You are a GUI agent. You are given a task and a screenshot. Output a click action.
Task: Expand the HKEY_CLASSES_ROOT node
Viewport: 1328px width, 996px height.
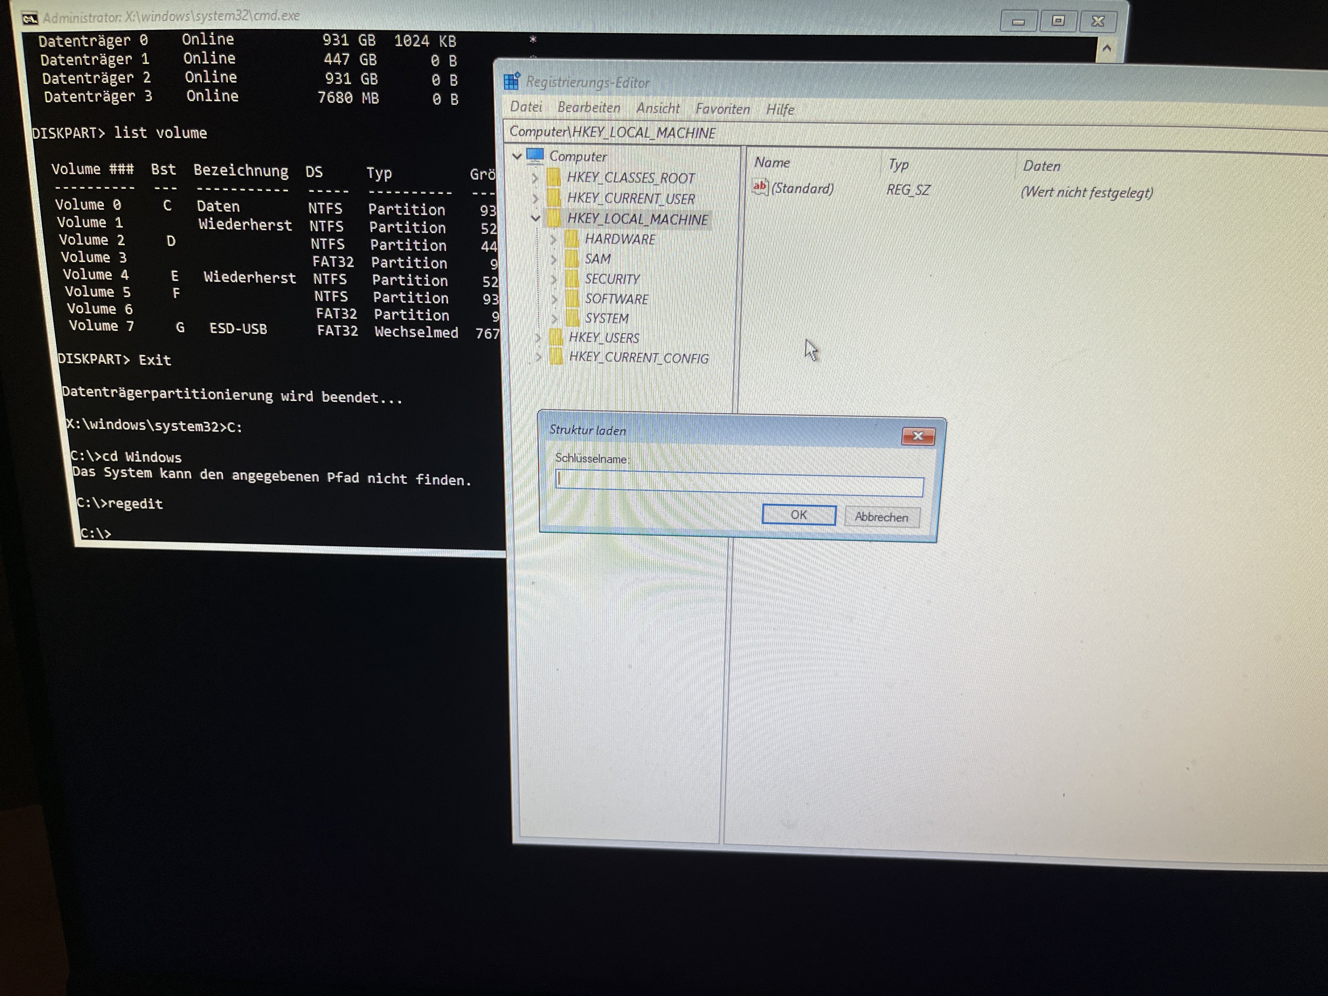click(x=534, y=178)
